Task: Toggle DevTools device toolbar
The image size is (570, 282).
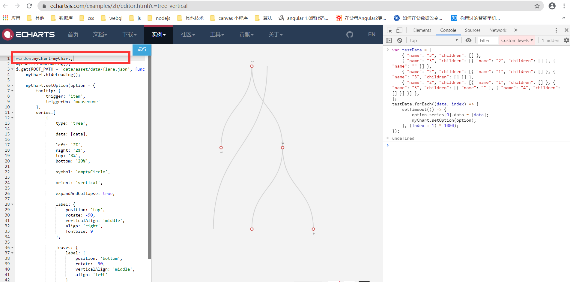Action: (x=399, y=30)
